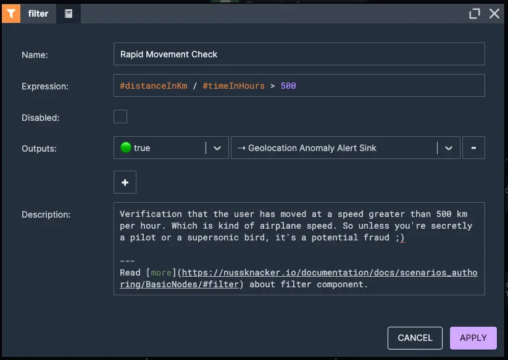Click the Outputs: field label

(40, 149)
